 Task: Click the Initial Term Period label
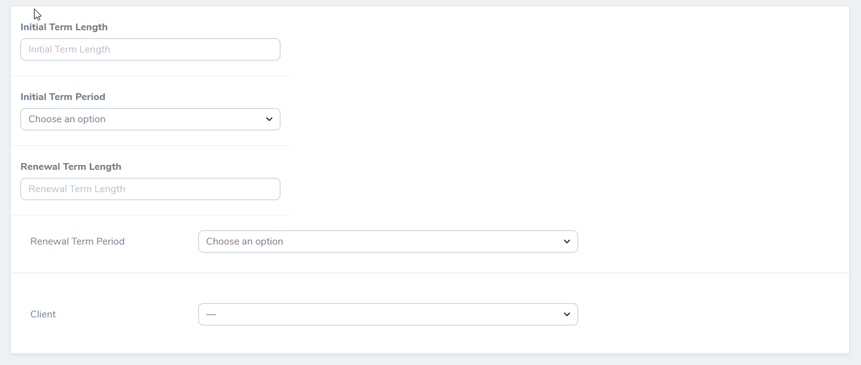(63, 97)
